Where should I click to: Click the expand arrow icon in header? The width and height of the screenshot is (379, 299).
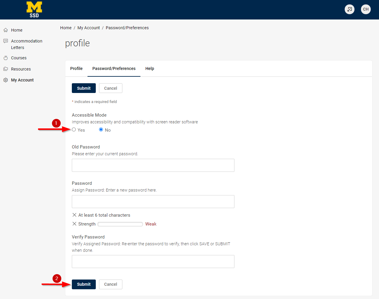pos(349,9)
